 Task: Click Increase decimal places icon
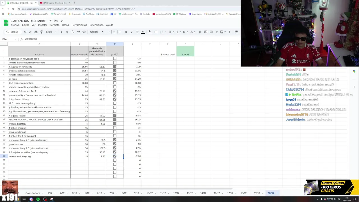coord(78,32)
